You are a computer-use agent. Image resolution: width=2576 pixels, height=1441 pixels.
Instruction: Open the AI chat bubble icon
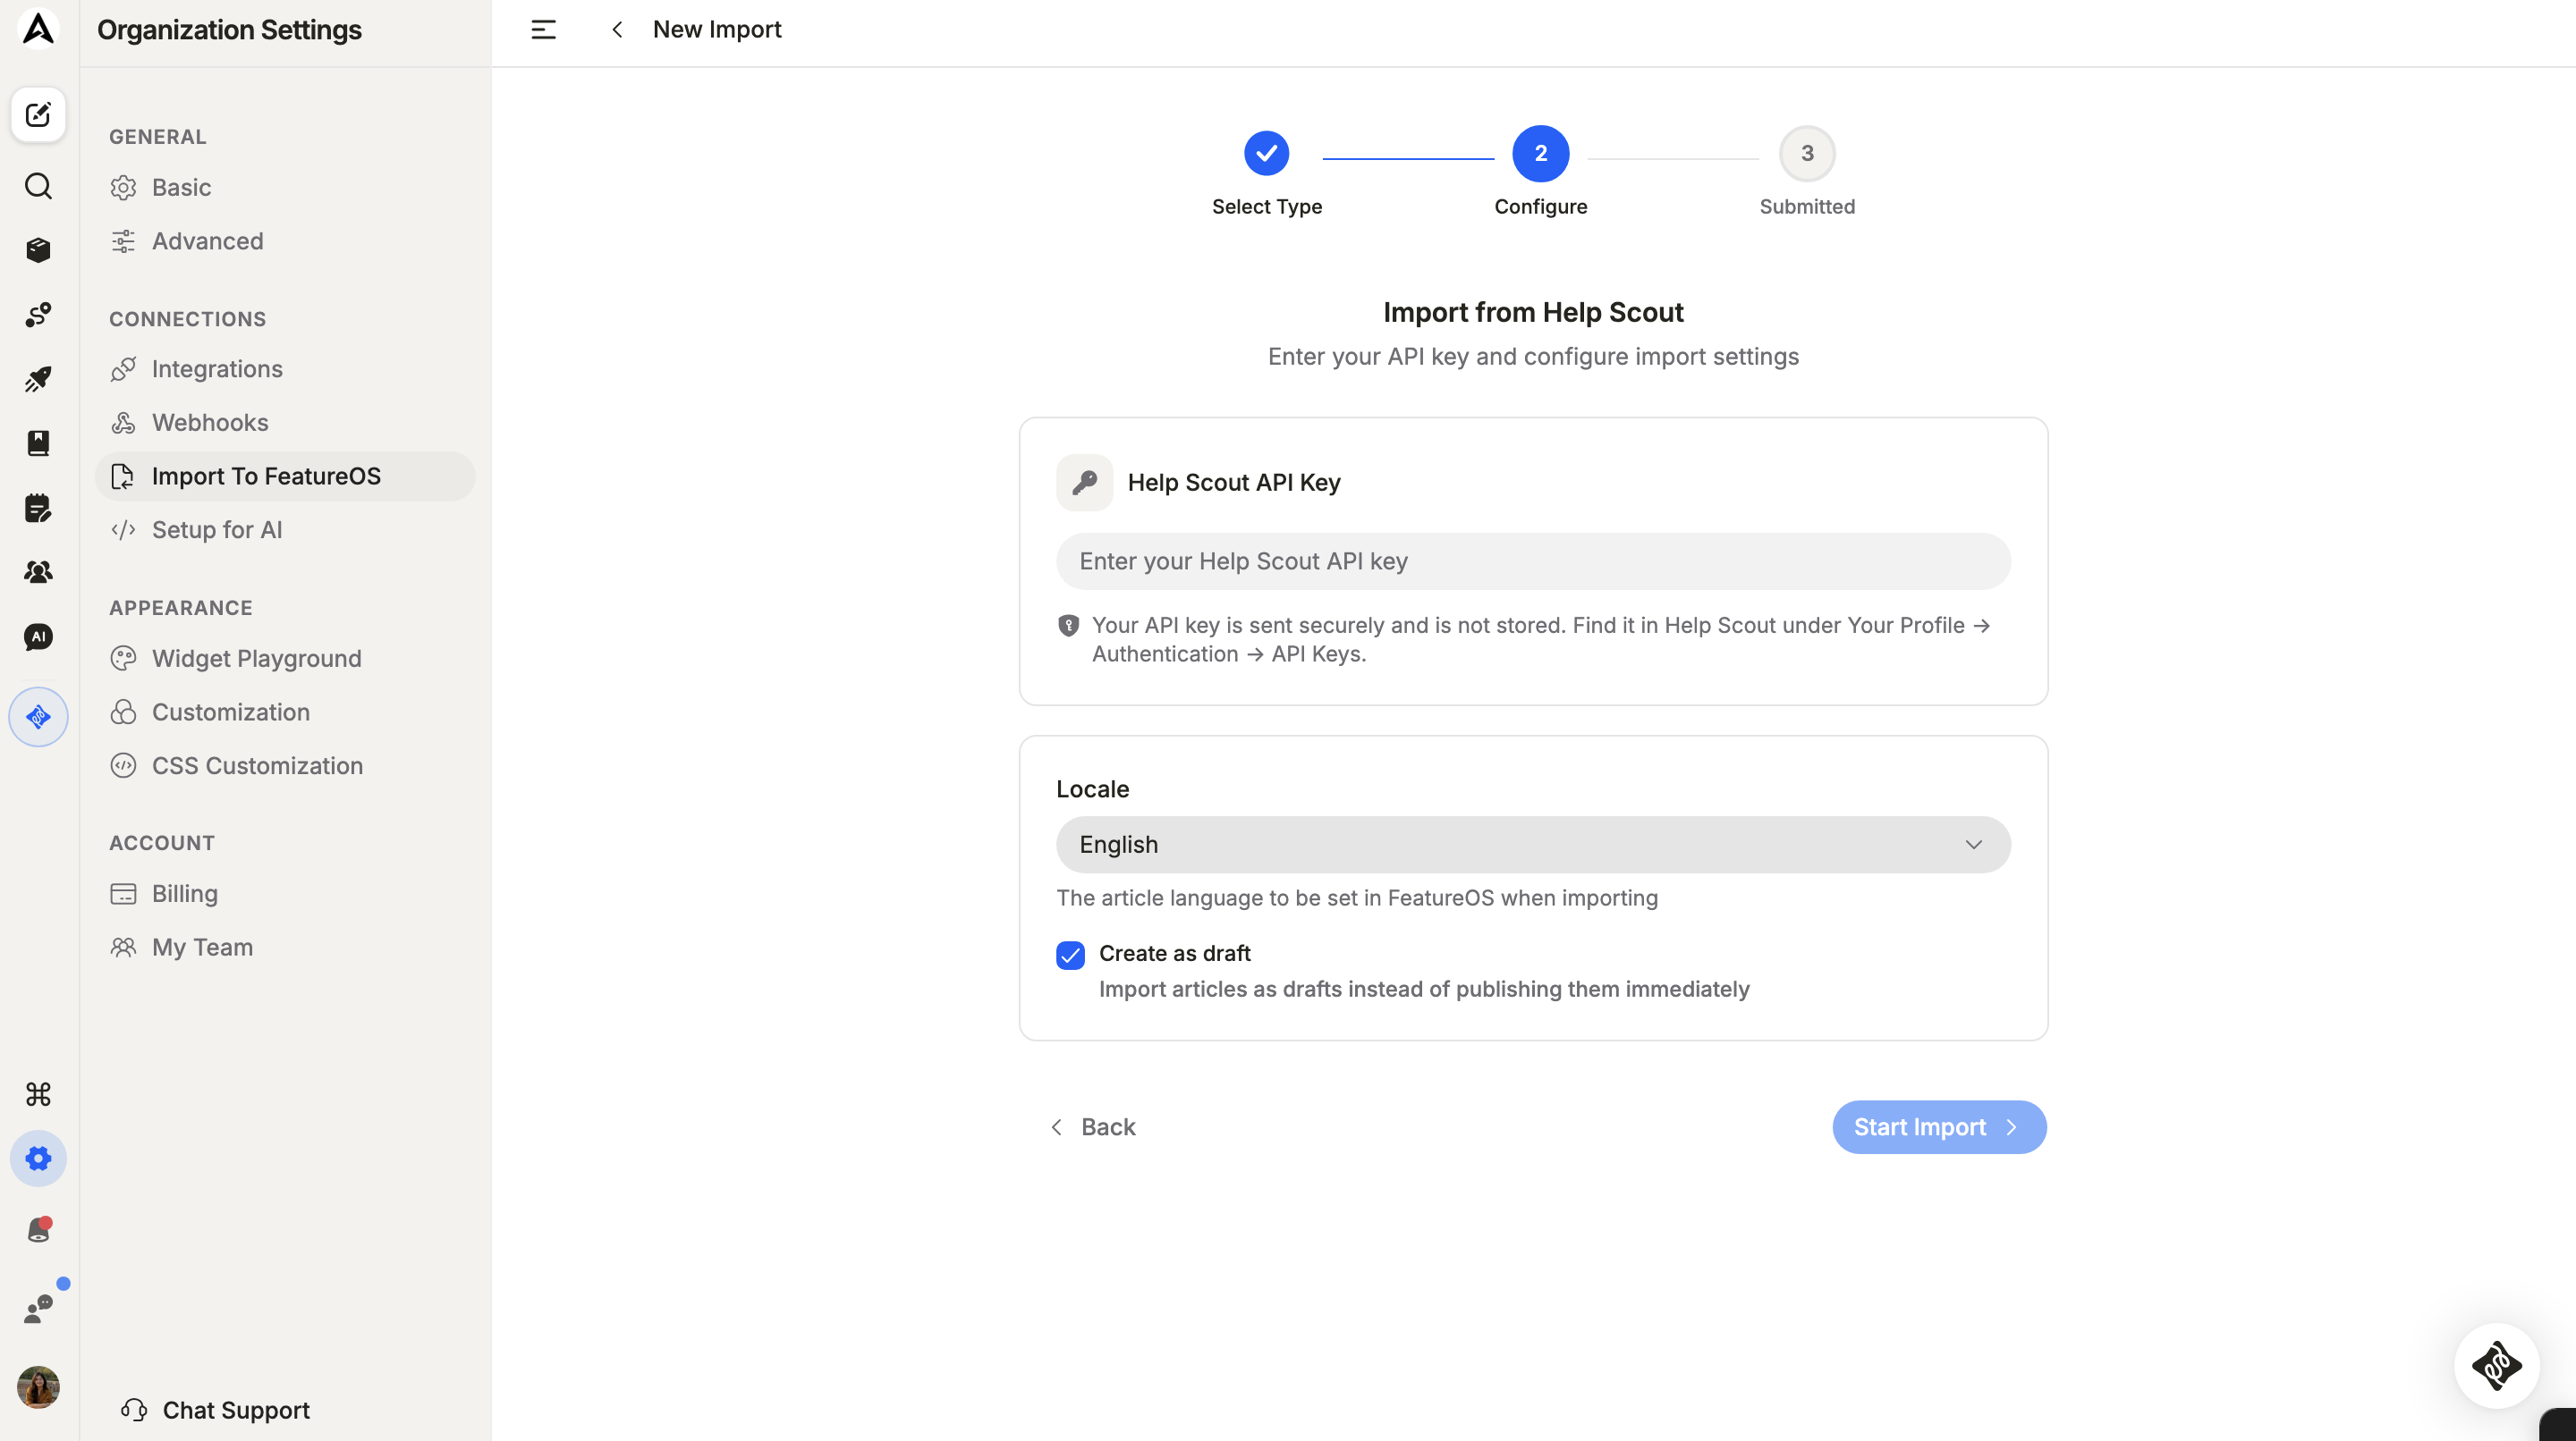(38, 636)
